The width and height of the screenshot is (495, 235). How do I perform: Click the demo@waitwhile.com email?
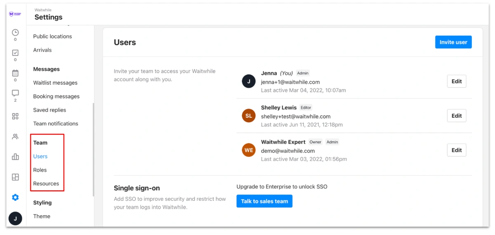coord(288,151)
